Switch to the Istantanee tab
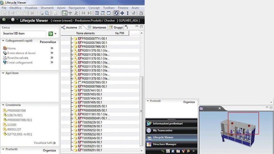The height and width of the screenshot is (154, 274). click(97, 27)
